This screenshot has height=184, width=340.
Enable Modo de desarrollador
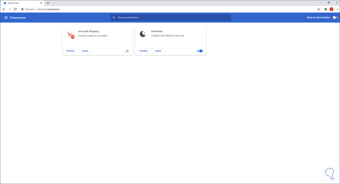335,17
